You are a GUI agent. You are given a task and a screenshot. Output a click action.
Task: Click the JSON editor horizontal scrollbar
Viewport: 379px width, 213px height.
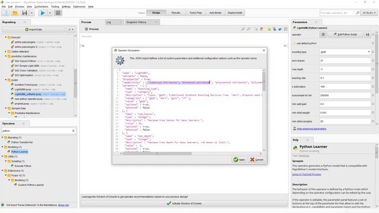157,154
